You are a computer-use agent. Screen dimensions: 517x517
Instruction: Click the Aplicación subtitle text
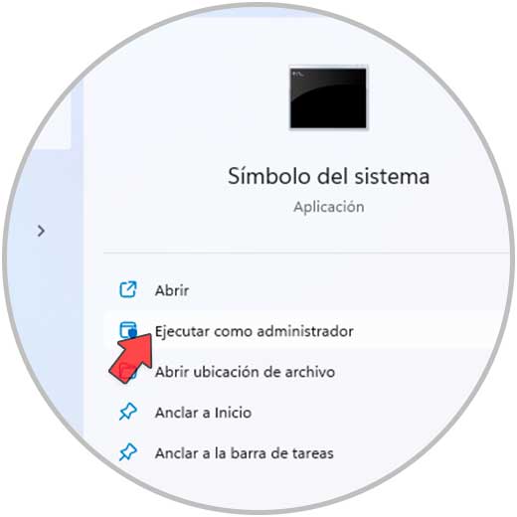pos(329,207)
